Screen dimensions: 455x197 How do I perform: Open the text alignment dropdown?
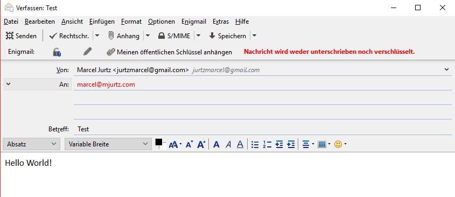(308, 144)
